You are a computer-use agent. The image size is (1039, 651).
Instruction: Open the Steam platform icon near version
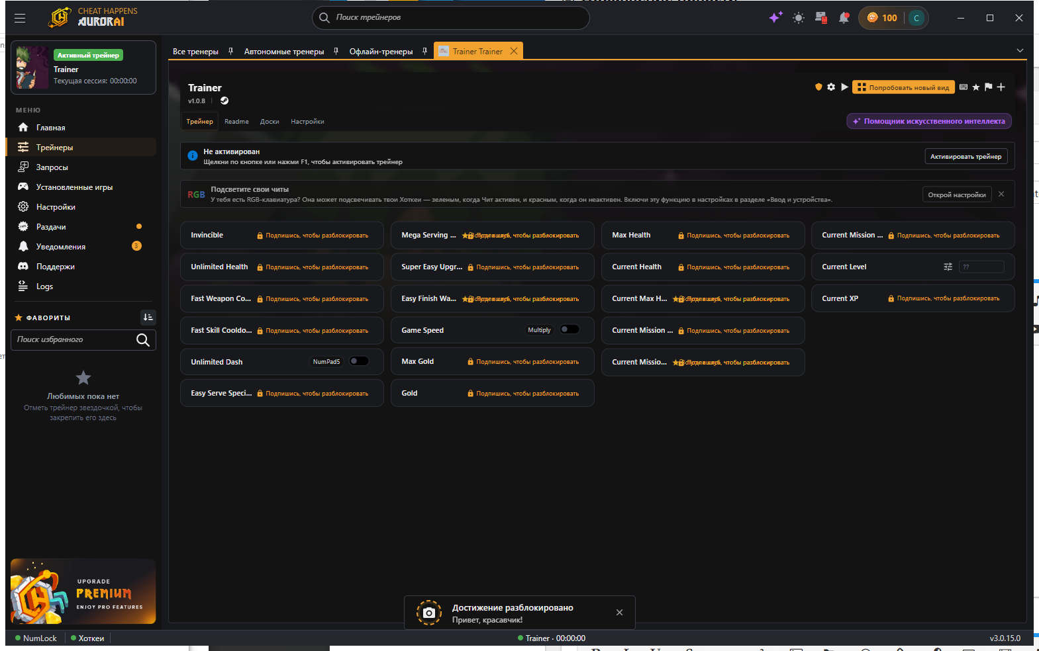224,101
